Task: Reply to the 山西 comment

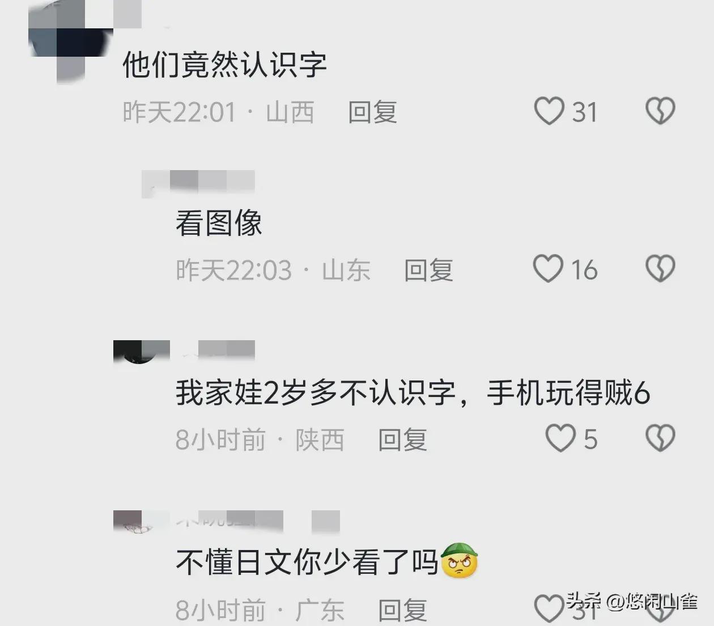Action: click(x=372, y=112)
